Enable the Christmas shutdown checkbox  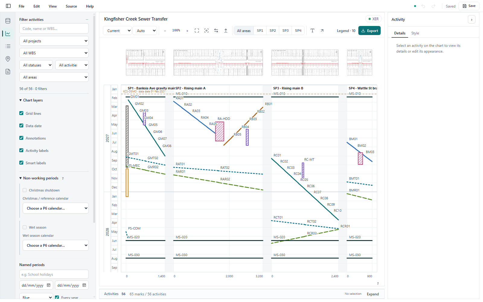pos(25,190)
